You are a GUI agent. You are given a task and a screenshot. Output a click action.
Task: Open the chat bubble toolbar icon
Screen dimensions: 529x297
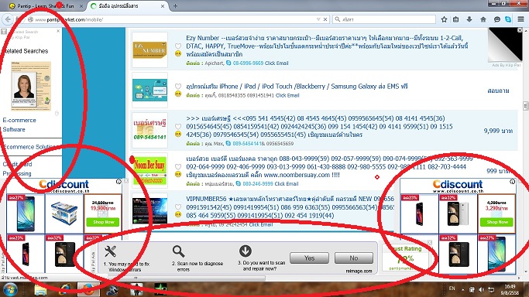pos(497,19)
